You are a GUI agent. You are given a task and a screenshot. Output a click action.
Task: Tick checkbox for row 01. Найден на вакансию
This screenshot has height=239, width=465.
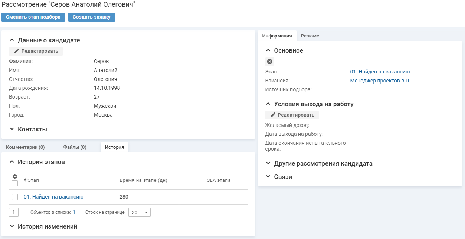click(x=15, y=197)
